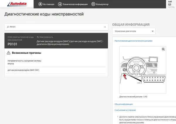Click into the fault code search field
Image resolution: width=176 pixels, height=124 pixels.
tap(56, 27)
